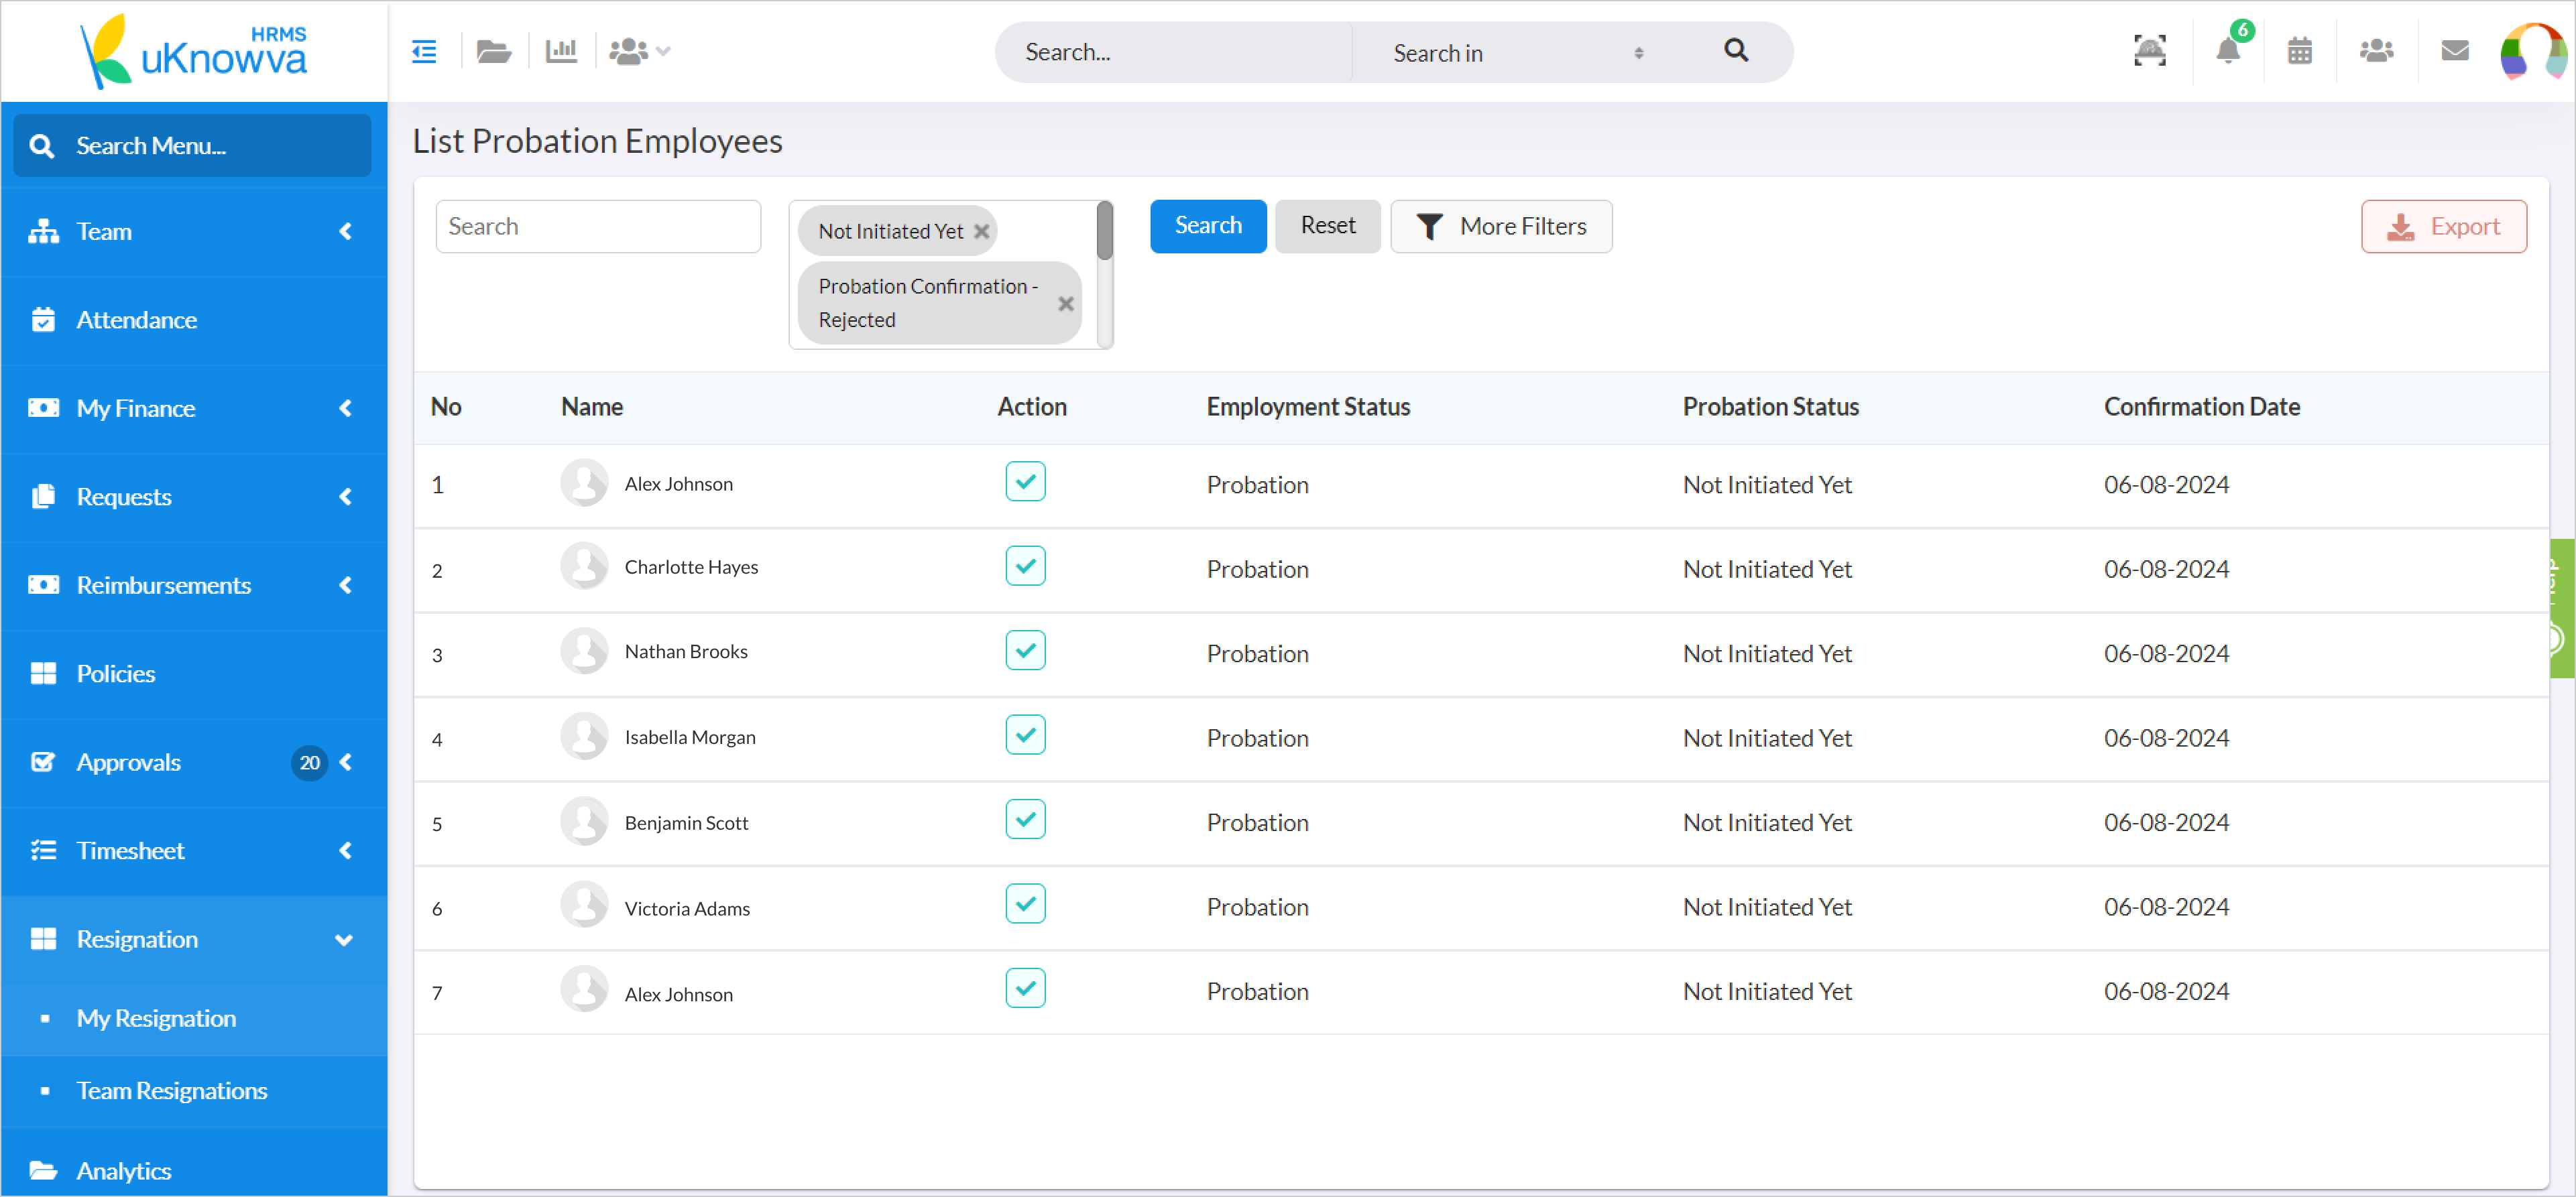The width and height of the screenshot is (2576, 1197).
Task: Click the magnifier icon in global search
Action: (1736, 51)
